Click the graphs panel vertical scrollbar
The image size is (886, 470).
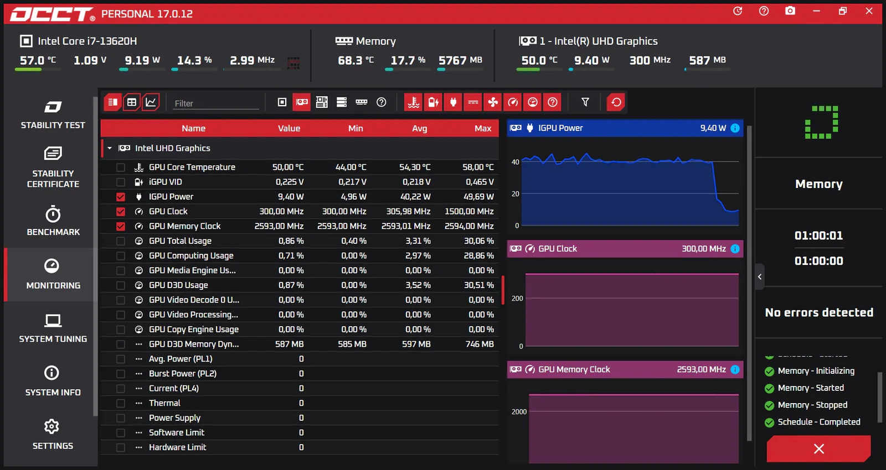tap(749, 283)
